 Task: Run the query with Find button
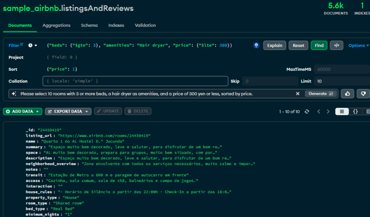[319, 45]
